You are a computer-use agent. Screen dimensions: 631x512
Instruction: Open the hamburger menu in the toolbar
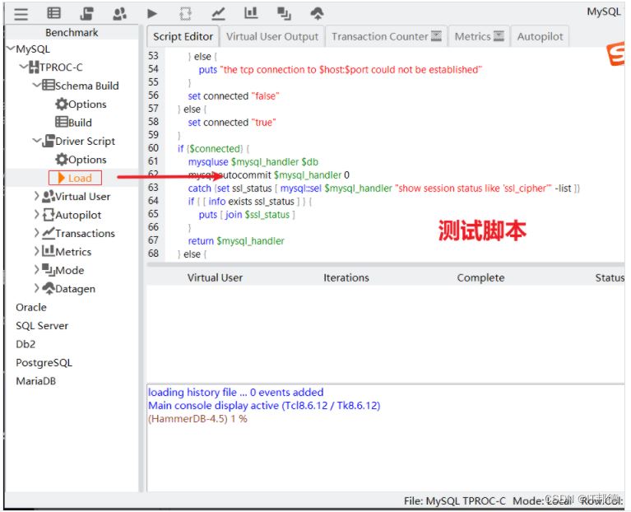[x=21, y=13]
